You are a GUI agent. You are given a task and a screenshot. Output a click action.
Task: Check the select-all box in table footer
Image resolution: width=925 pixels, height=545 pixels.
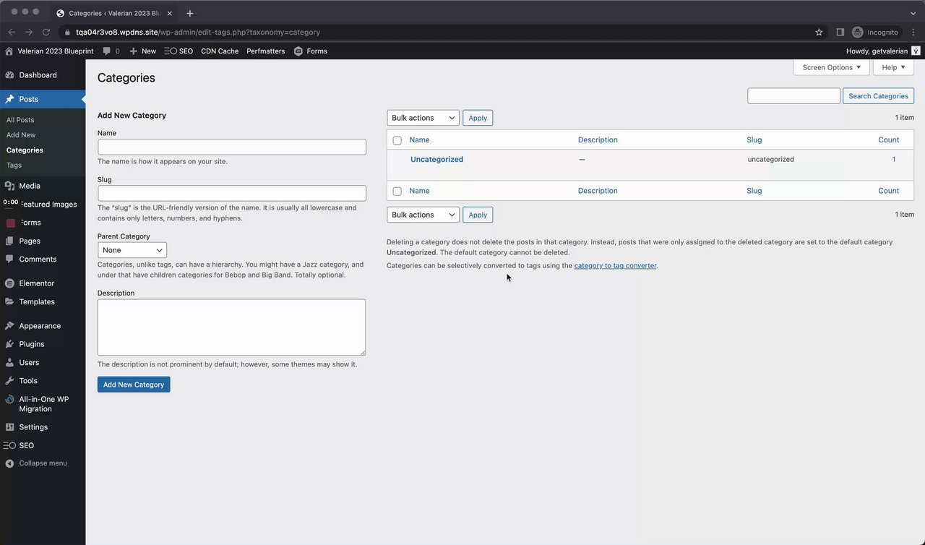coord(397,192)
